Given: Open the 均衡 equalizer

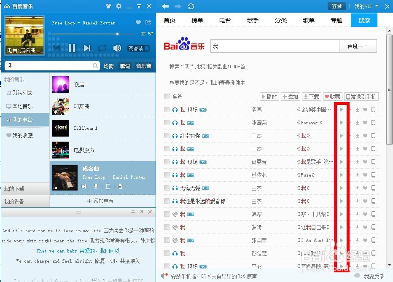Looking at the screenshot, I should [x=108, y=66].
